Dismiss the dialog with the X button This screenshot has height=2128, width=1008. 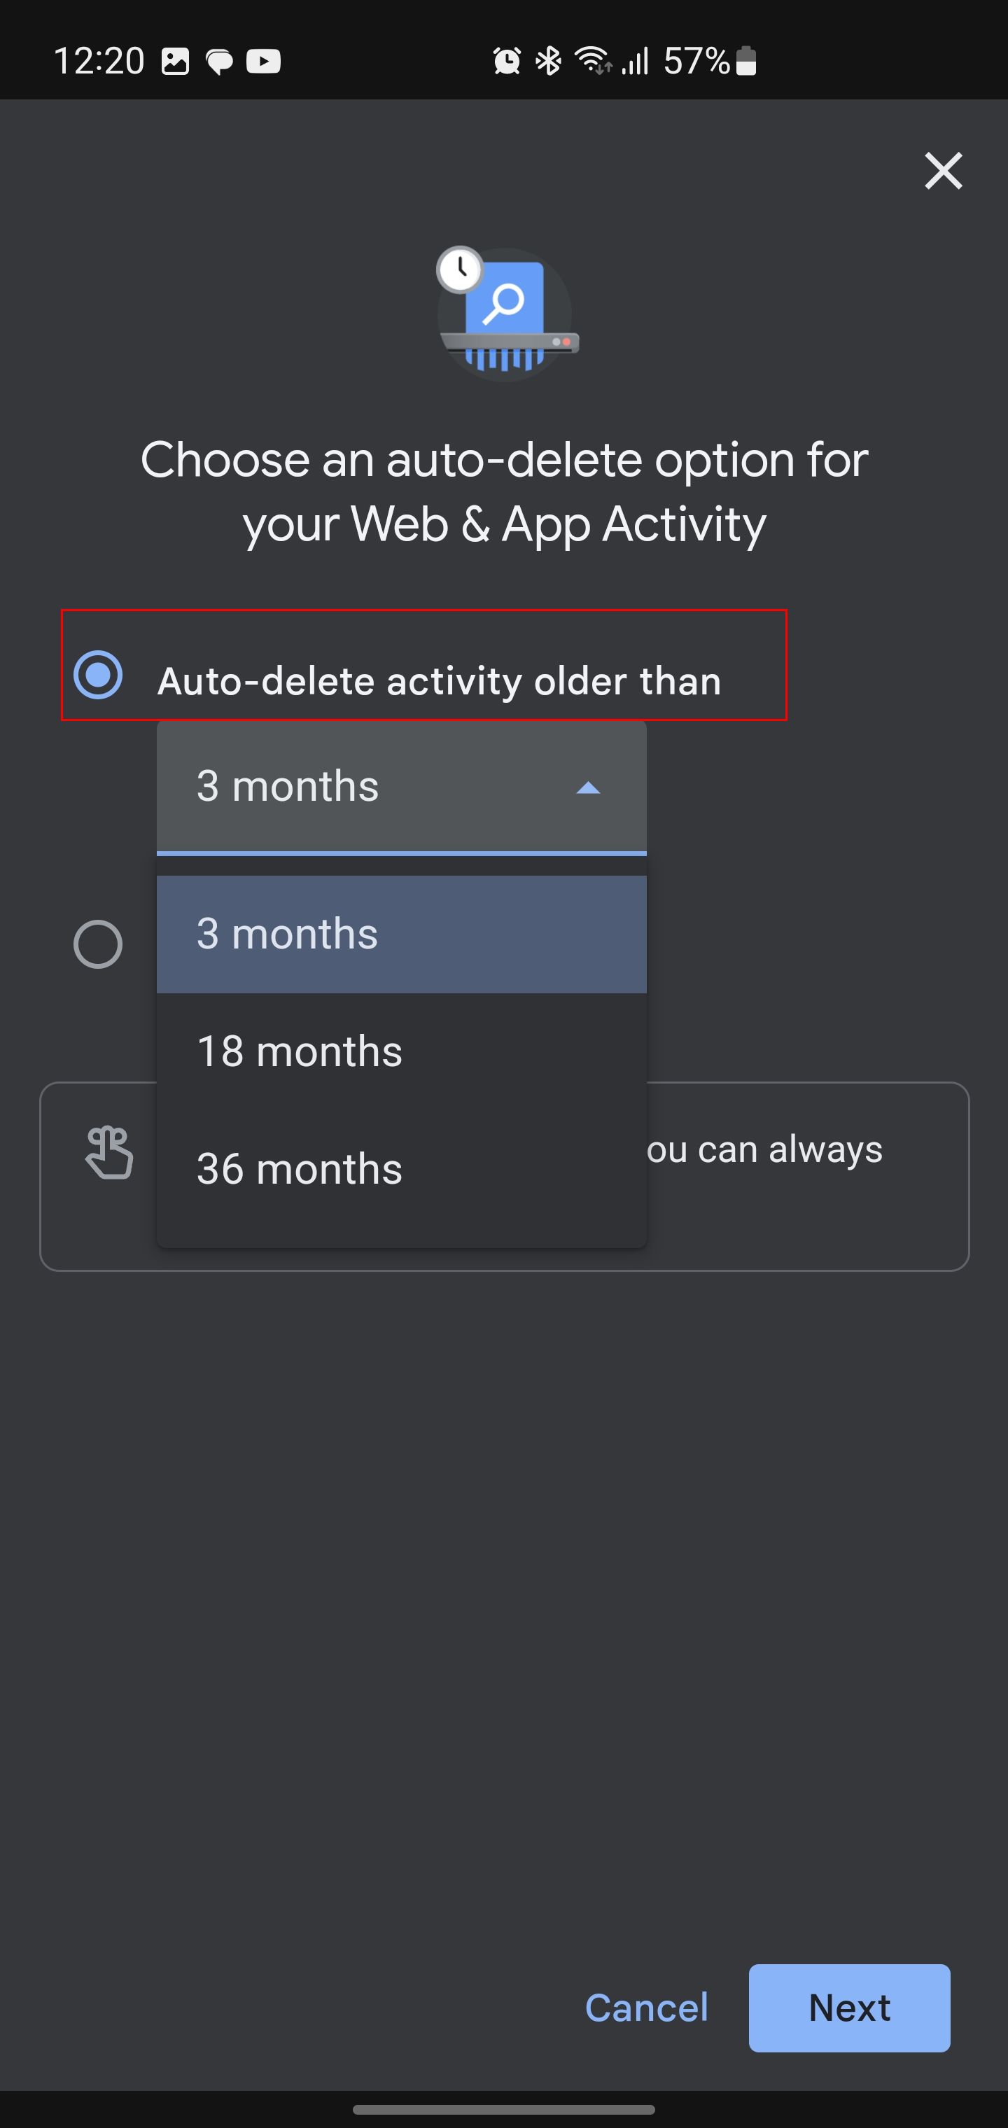point(943,171)
